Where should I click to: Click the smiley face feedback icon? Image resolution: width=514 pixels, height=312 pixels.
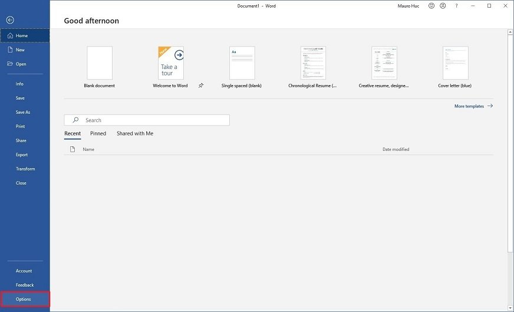point(431,6)
